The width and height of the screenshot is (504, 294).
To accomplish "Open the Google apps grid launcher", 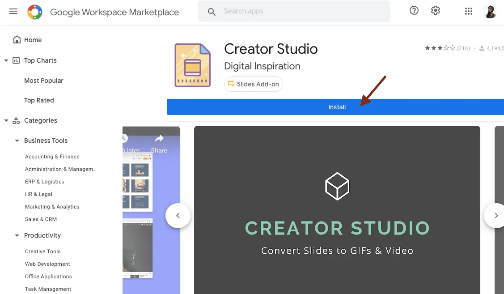I will pos(469,11).
